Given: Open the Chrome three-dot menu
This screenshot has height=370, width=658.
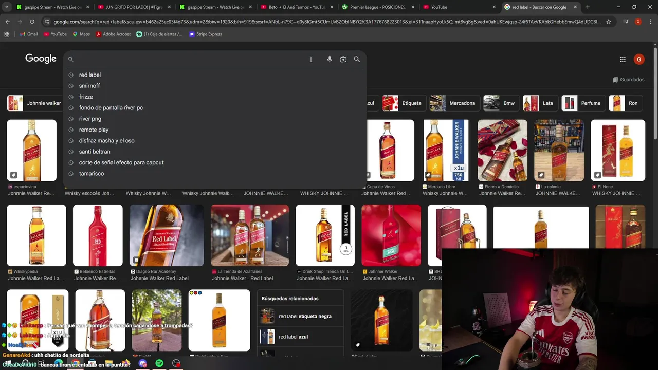Looking at the screenshot, I should 650,22.
